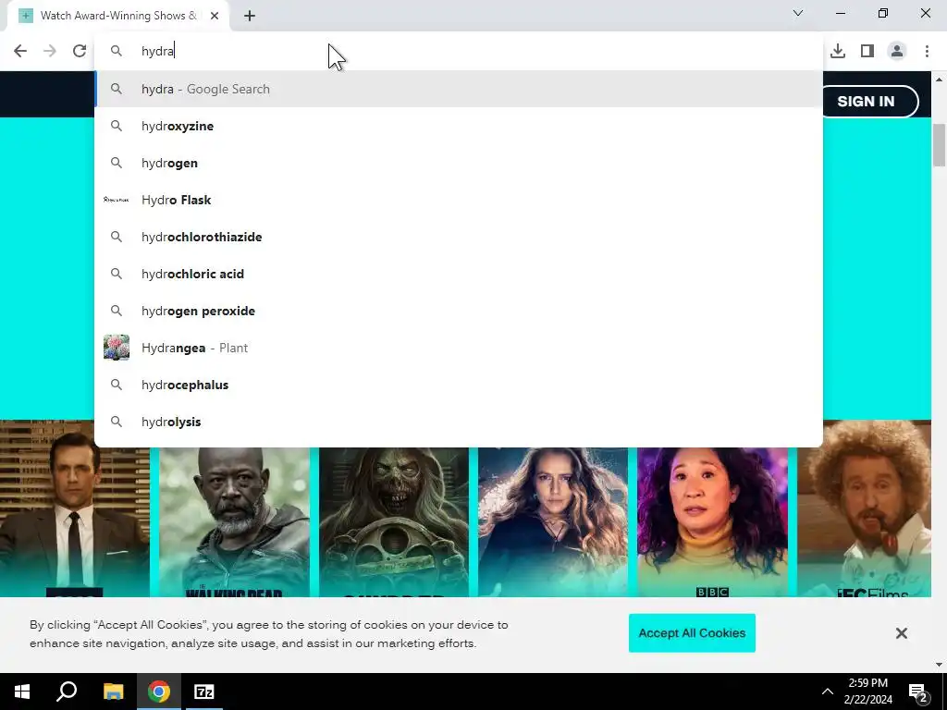The image size is (947, 710).
Task: Minimize the Chrome window
Action: pyautogui.click(x=841, y=13)
